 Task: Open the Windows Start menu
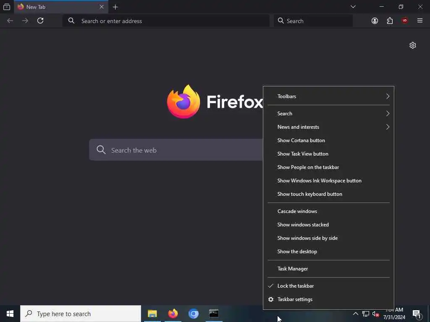(x=10, y=314)
